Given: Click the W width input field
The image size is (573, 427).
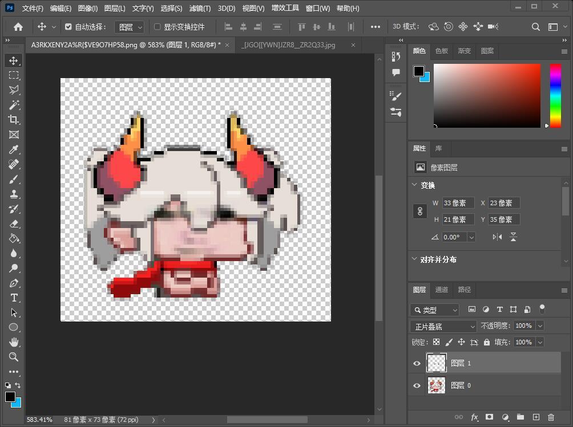Looking at the screenshot, I should point(458,203).
